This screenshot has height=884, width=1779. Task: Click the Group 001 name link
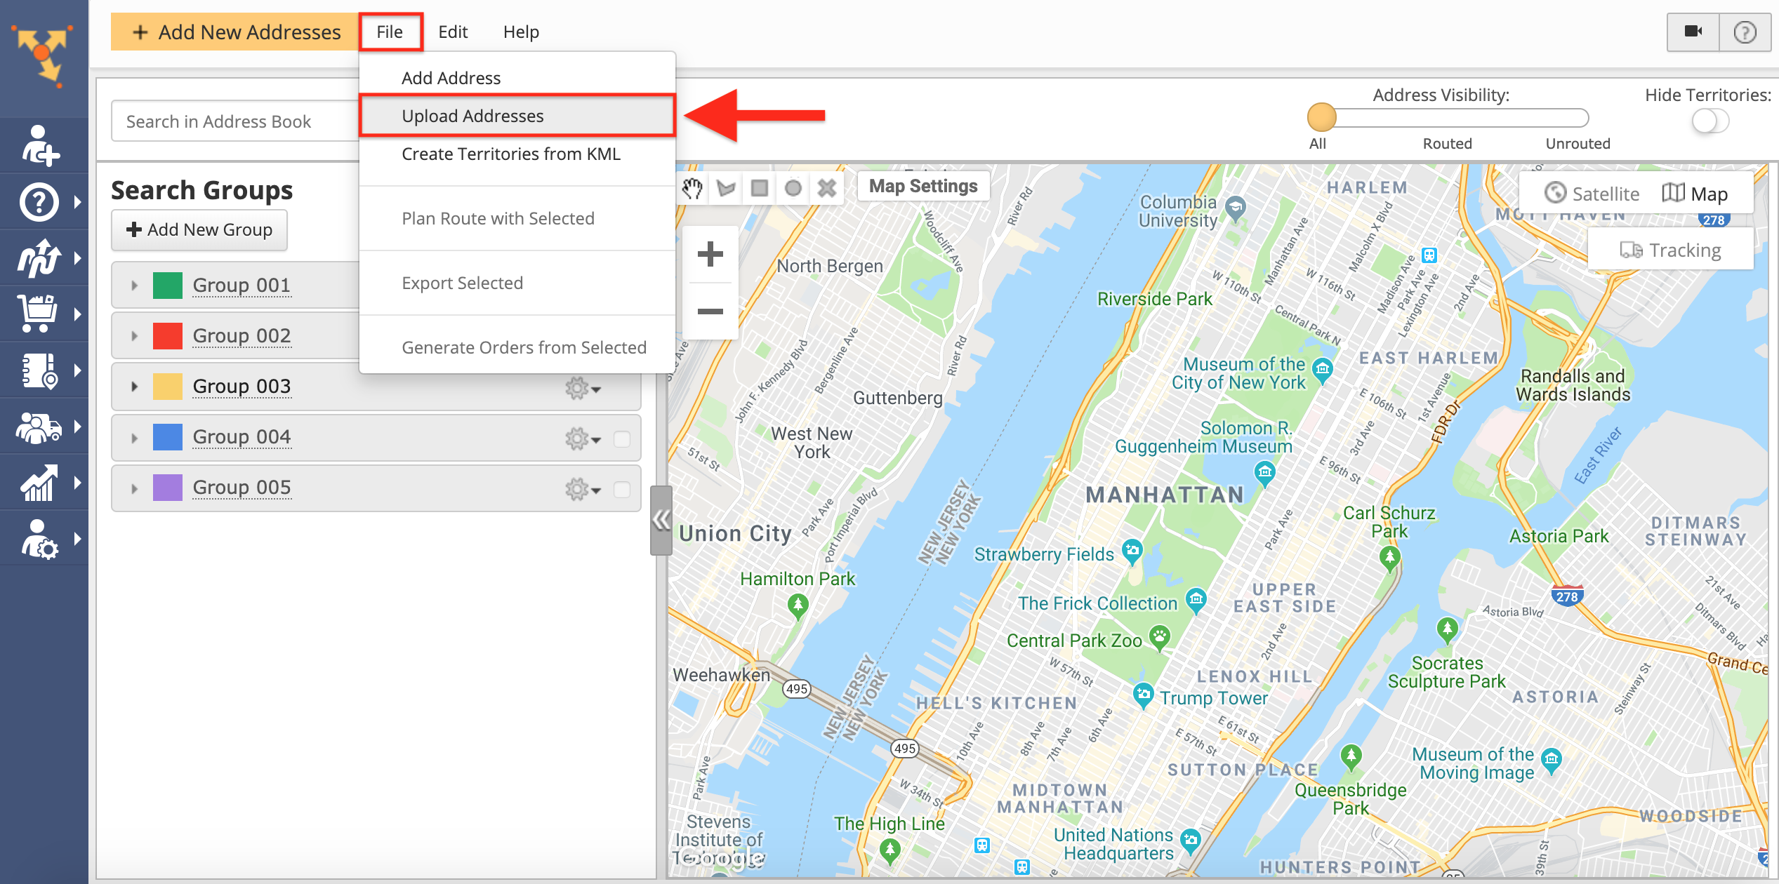pos(242,286)
